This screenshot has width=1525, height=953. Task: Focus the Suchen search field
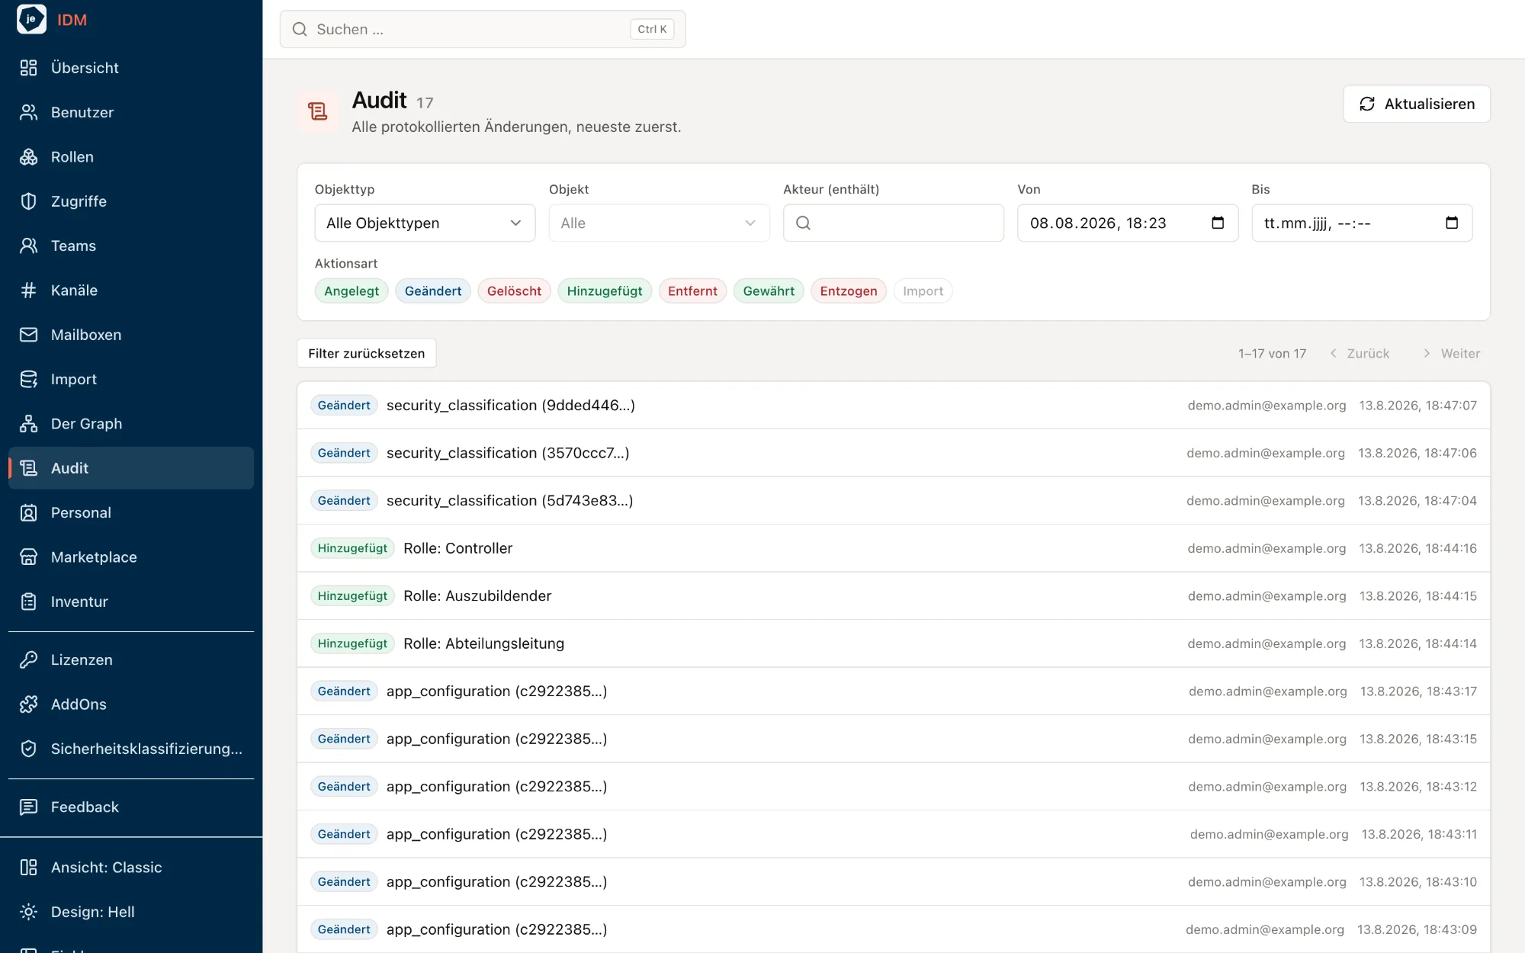coord(483,29)
